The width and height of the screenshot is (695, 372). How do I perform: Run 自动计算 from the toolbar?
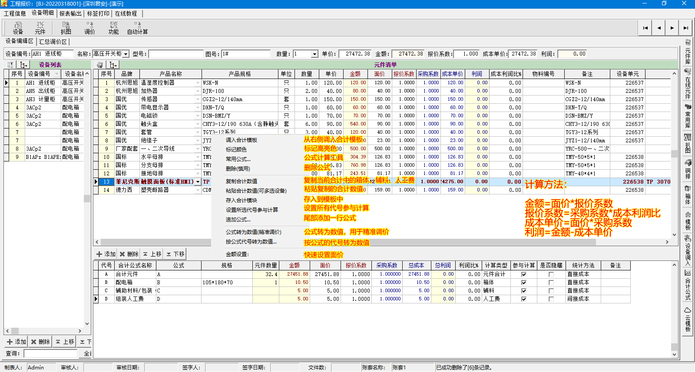[137, 28]
